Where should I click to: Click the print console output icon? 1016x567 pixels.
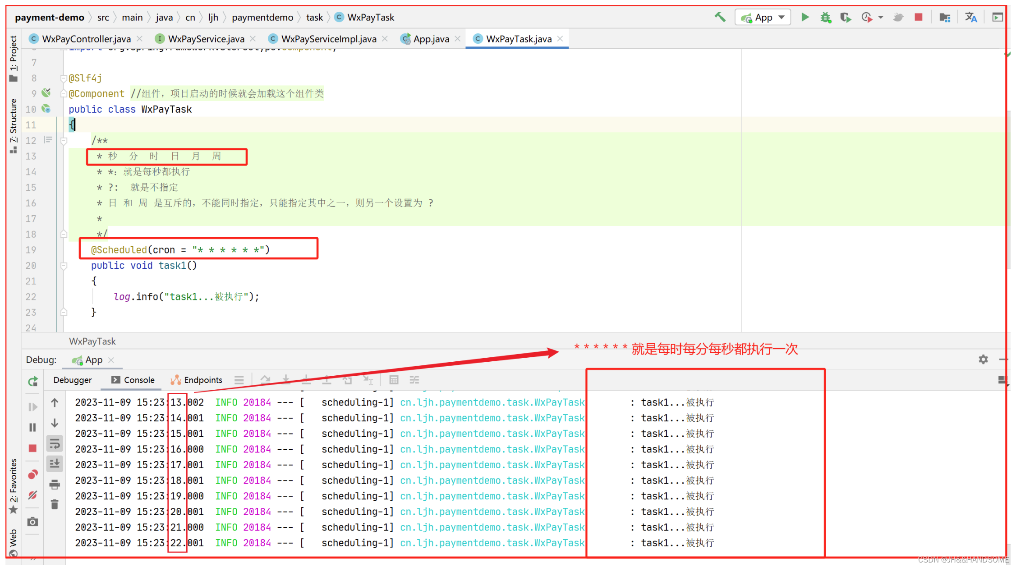pyautogui.click(x=55, y=484)
